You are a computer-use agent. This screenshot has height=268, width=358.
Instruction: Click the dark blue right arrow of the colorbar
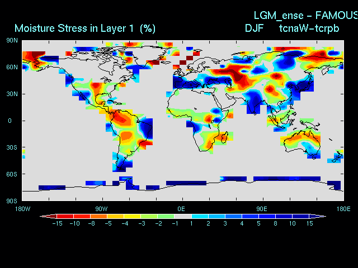coord(321,216)
